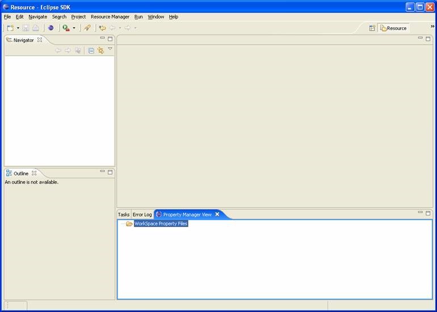The width and height of the screenshot is (437, 312).
Task: Open the Project menu
Action: (x=78, y=16)
